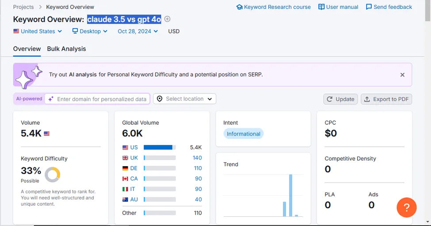This screenshot has height=226, width=431.
Task: Click the keyword difficulty donut chart
Action: (x=53, y=174)
